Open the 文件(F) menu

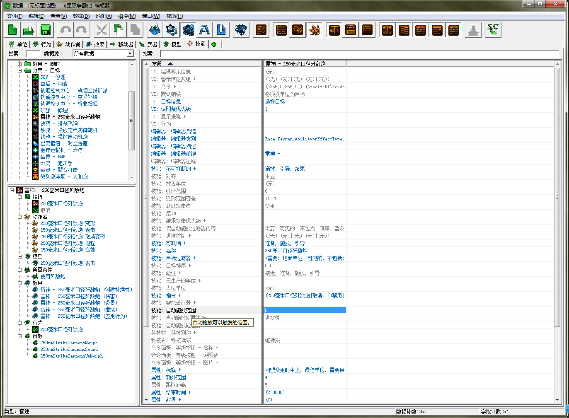click(x=15, y=16)
